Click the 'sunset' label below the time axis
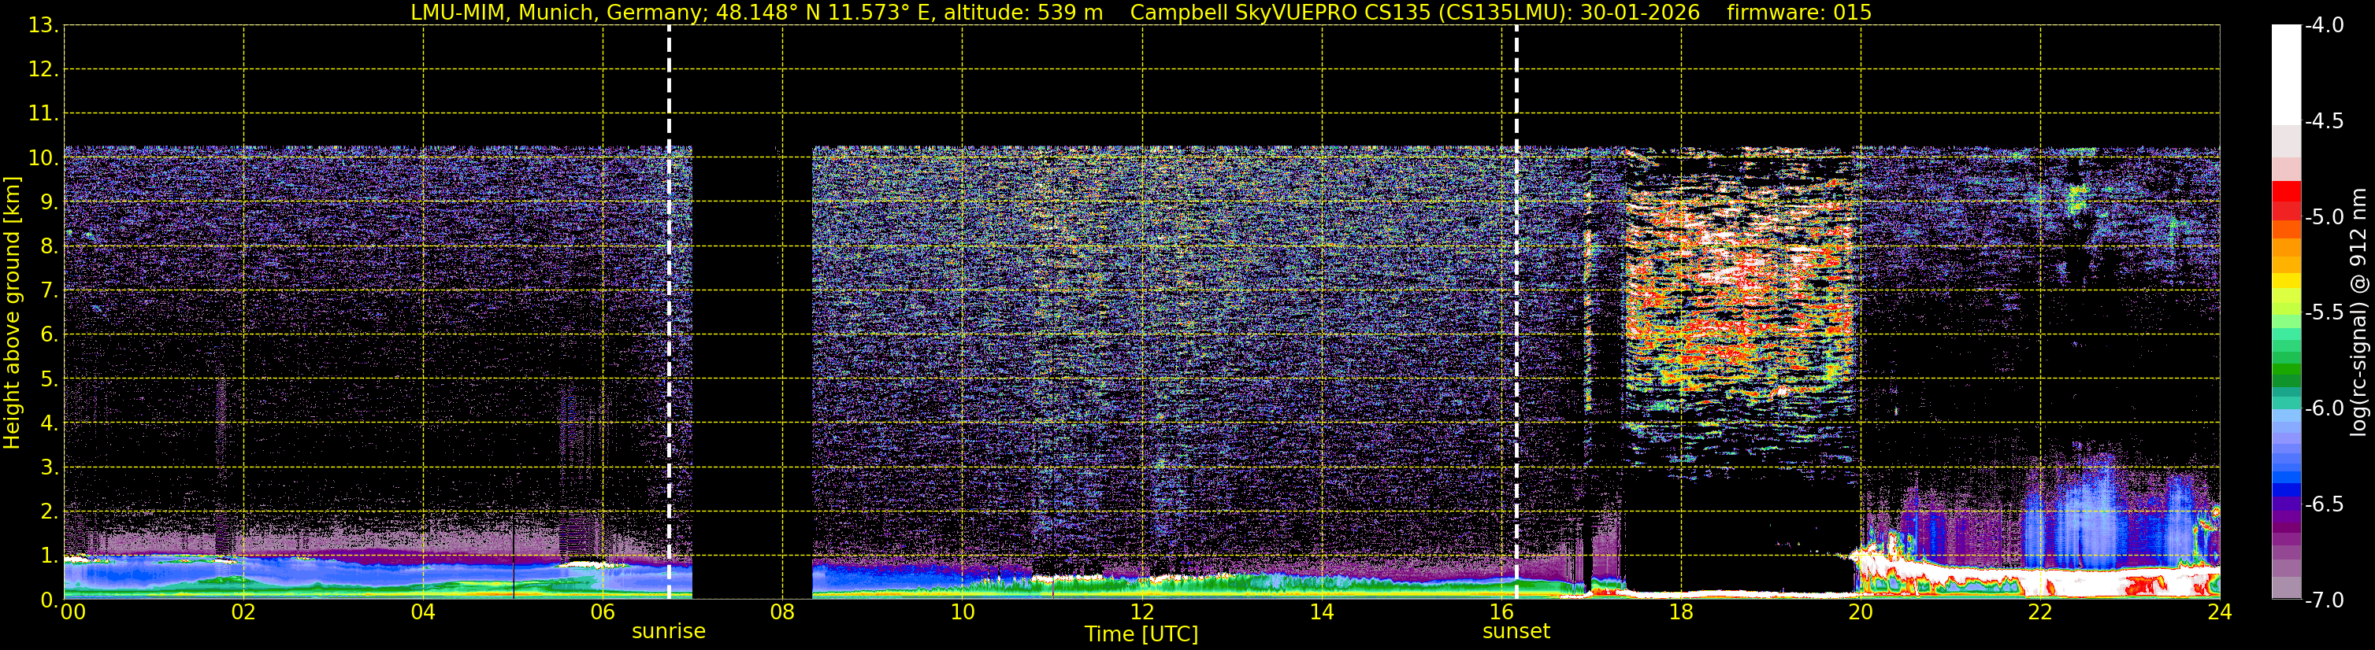This screenshot has width=2375, height=650. tap(1516, 632)
